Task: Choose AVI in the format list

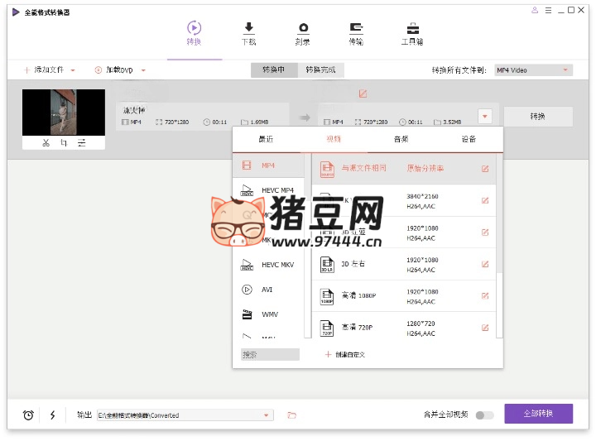Action: (268, 290)
